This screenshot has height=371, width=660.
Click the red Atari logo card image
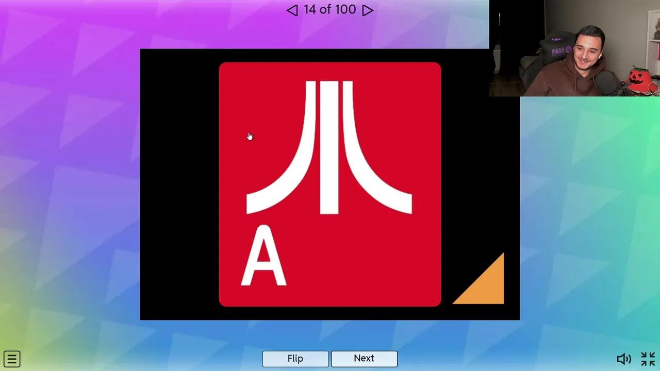[330, 184]
